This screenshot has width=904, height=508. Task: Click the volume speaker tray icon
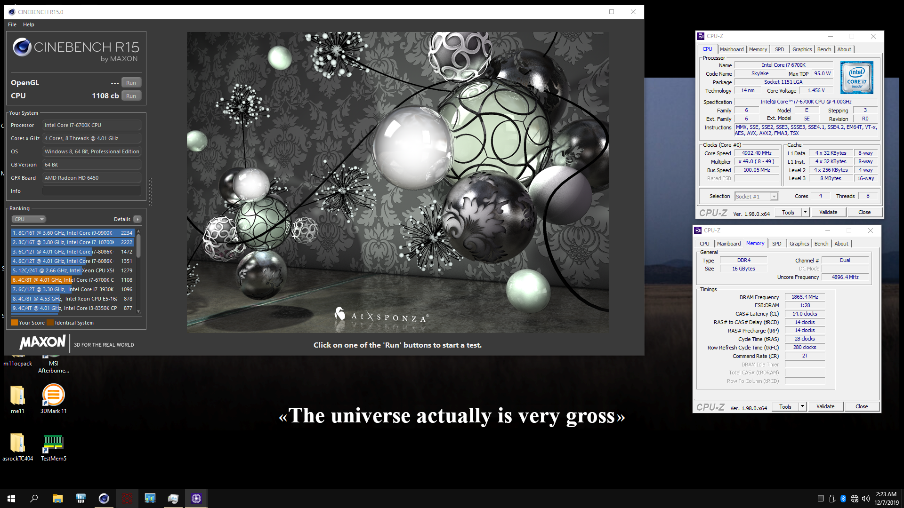click(x=865, y=499)
